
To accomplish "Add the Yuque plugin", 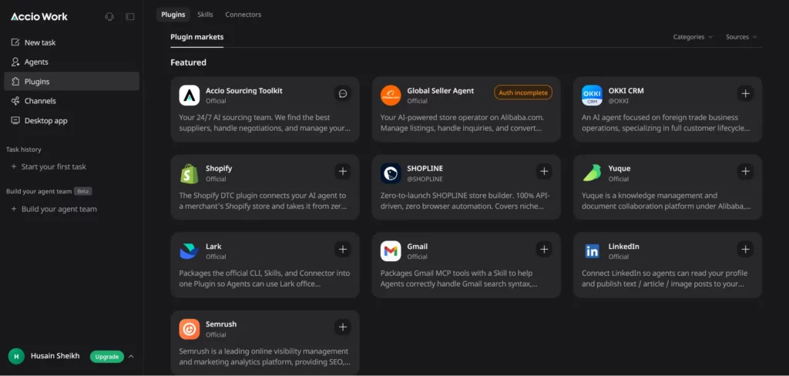I will pos(745,172).
